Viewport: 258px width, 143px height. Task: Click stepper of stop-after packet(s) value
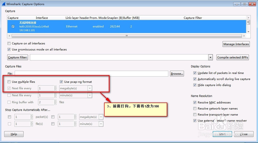click(31, 117)
